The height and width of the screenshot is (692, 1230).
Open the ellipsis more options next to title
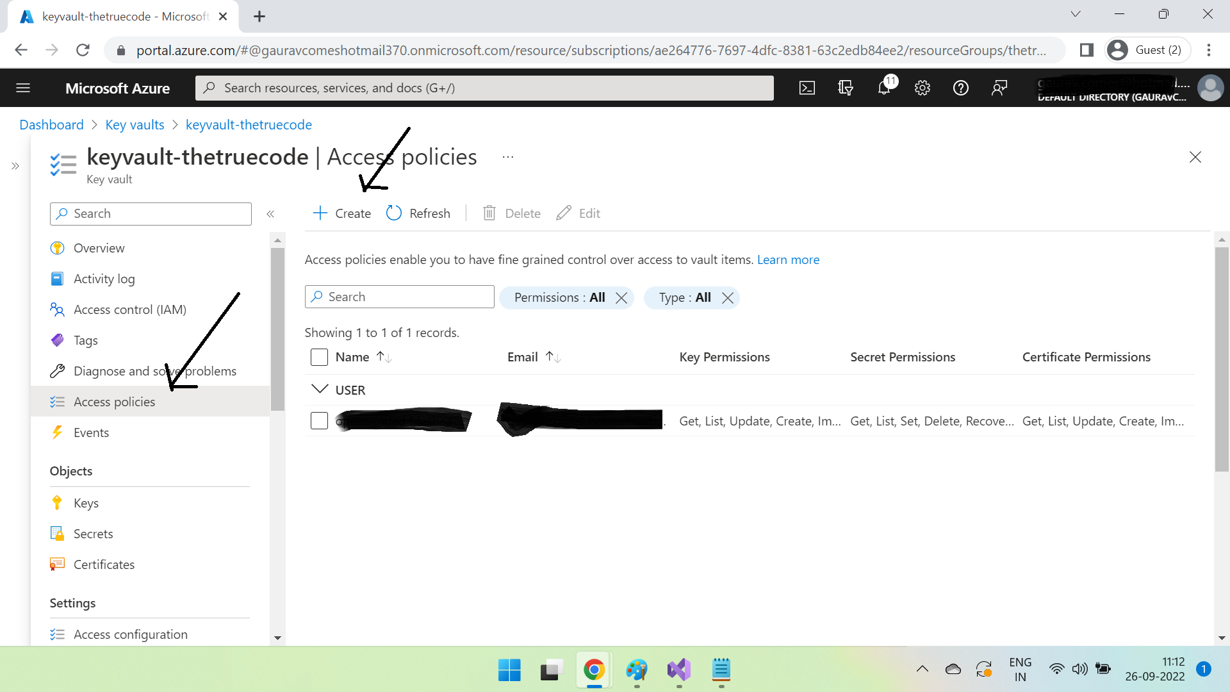pos(508,157)
